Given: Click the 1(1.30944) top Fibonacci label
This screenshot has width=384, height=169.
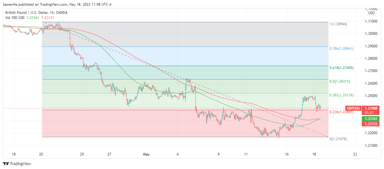Looking at the screenshot, I should (x=338, y=24).
